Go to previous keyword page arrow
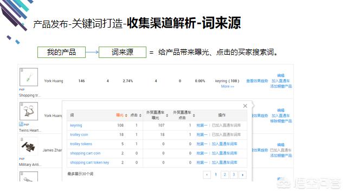This screenshot has height=195, width=347. (x=207, y=174)
